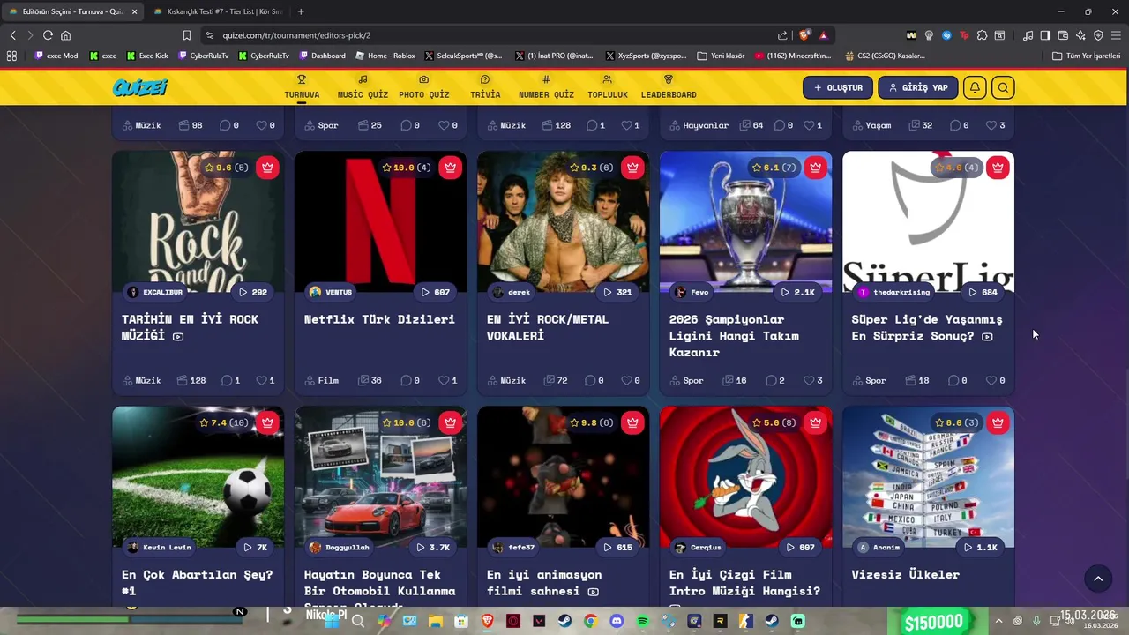Click the browser back arrow
This screenshot has height=635, width=1129.
coord(12,35)
